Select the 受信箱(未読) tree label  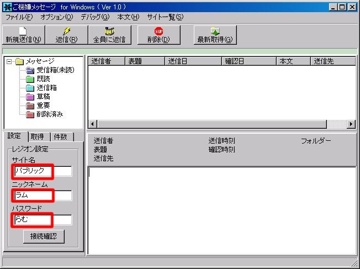click(x=56, y=70)
